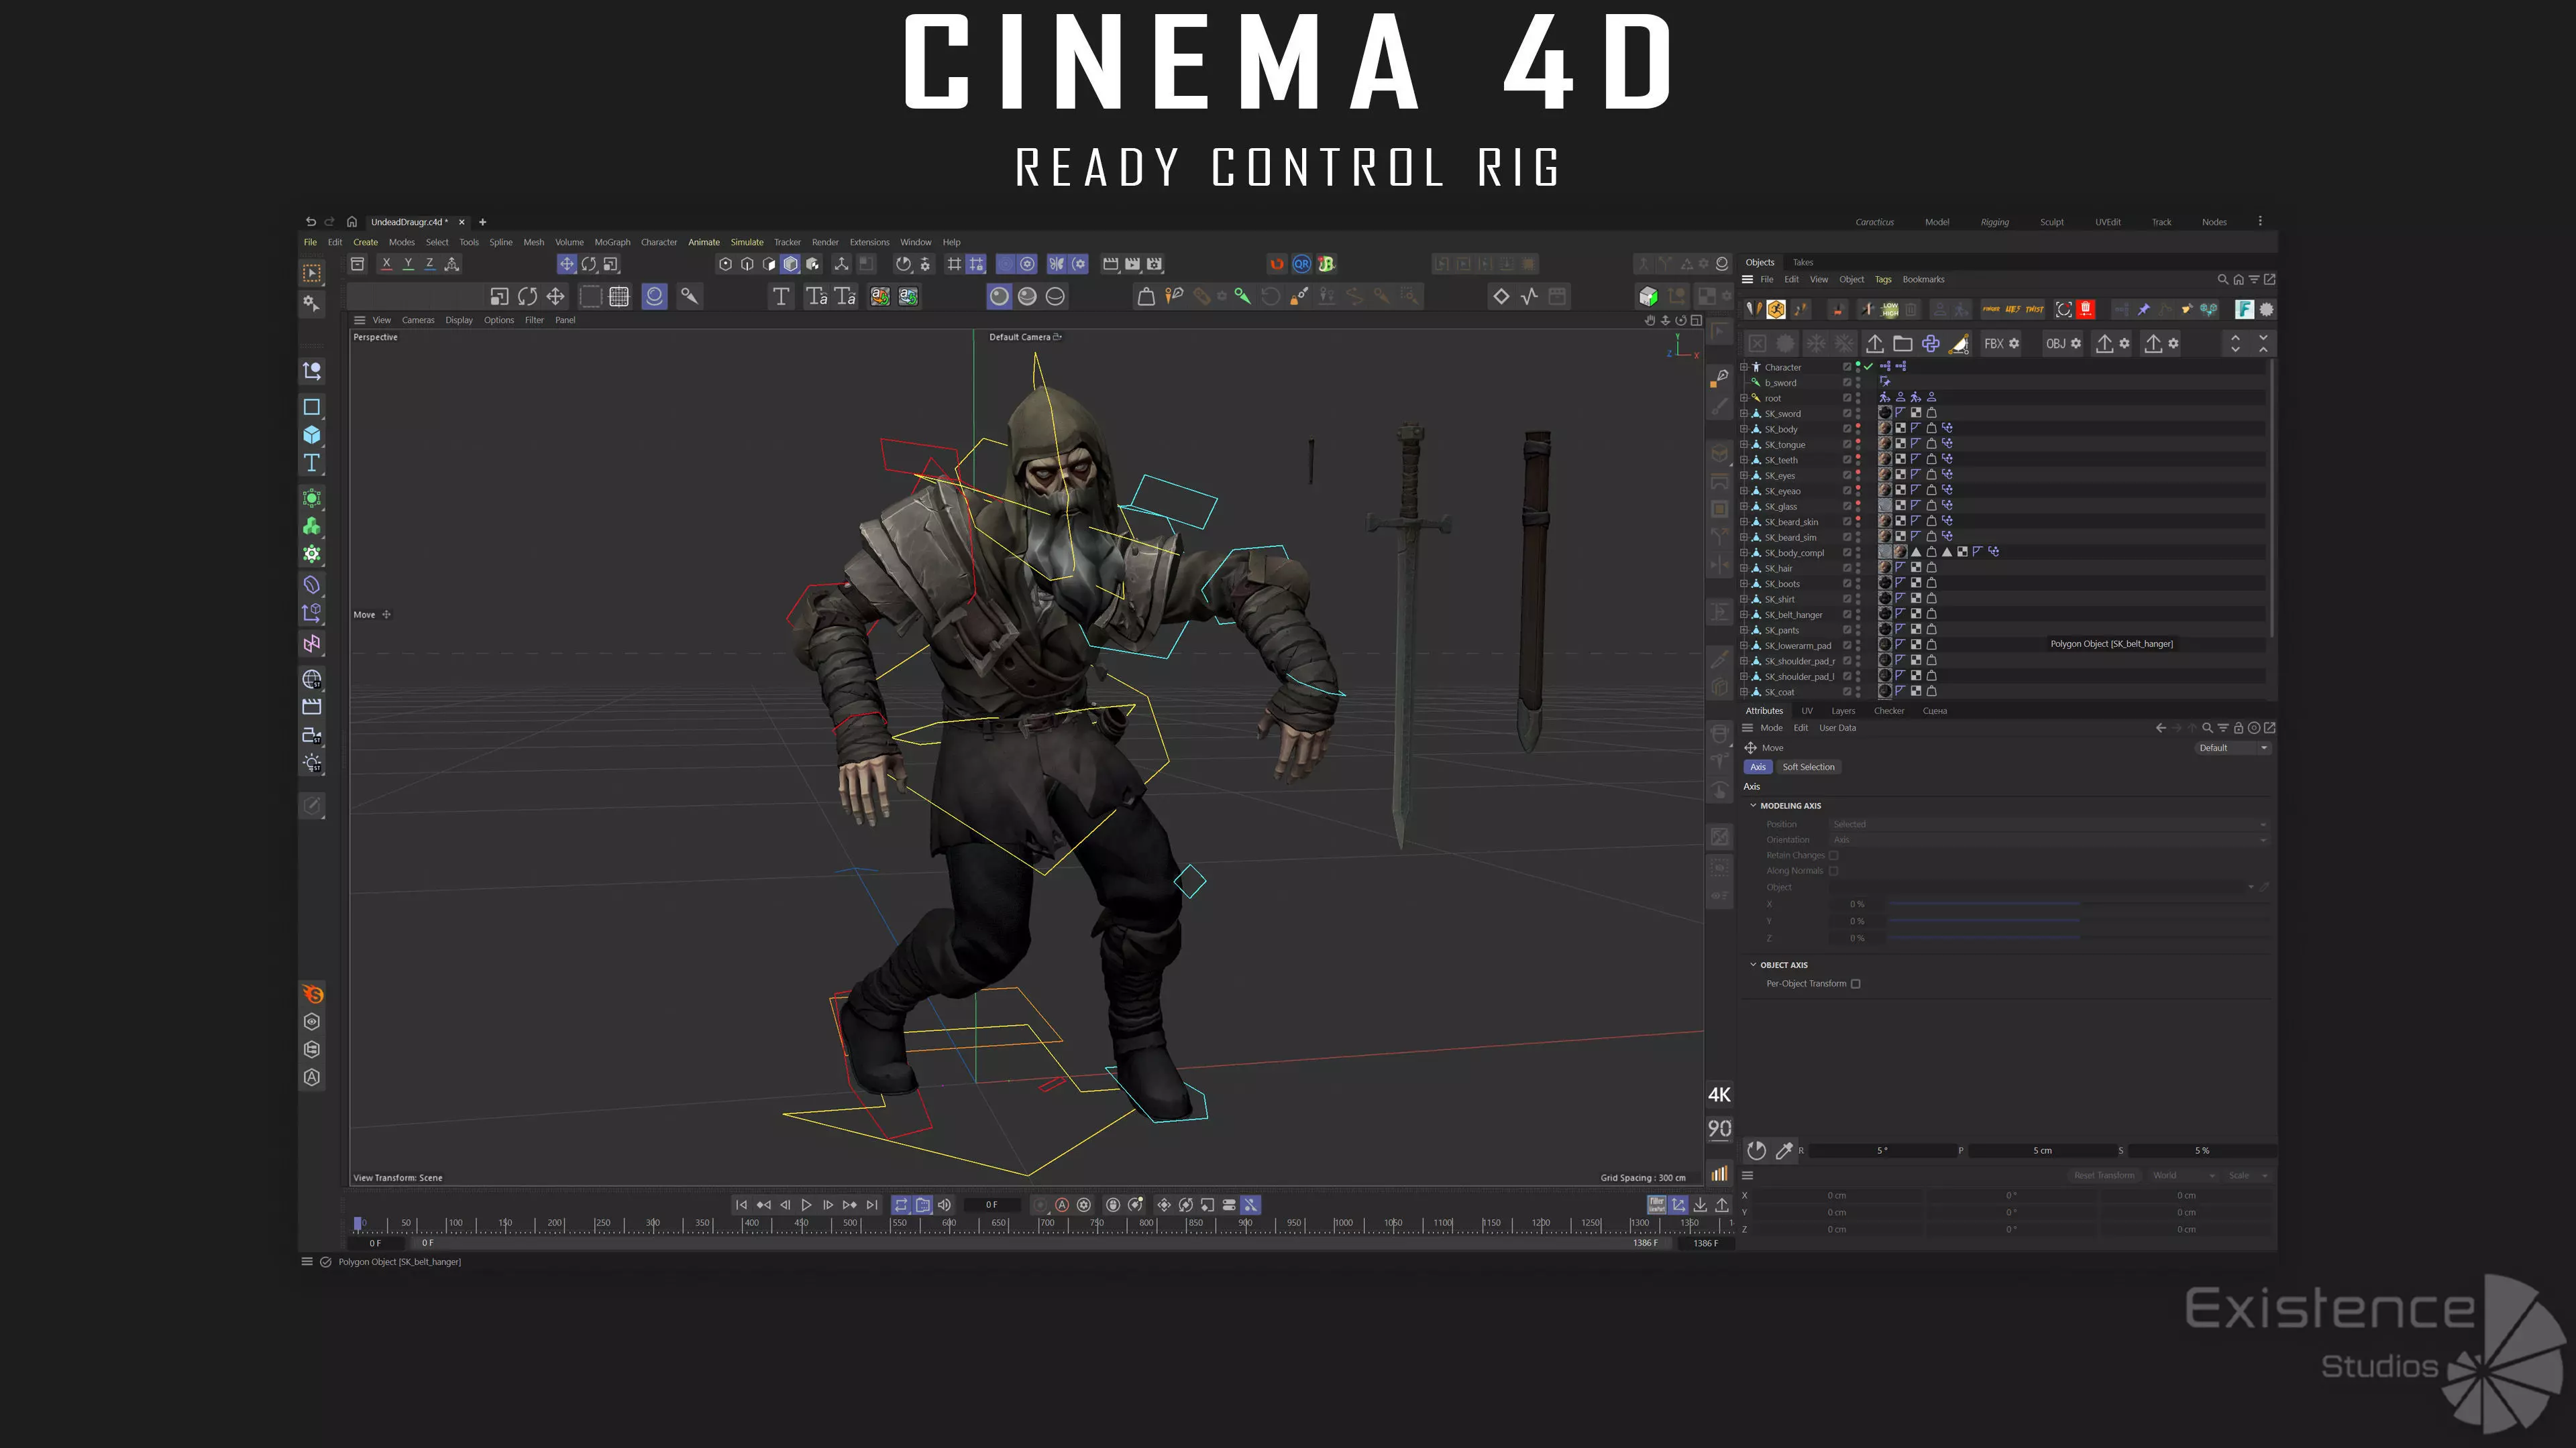The height and width of the screenshot is (1448, 2576).
Task: Click the viewport solo circle icon
Action: click(654, 296)
